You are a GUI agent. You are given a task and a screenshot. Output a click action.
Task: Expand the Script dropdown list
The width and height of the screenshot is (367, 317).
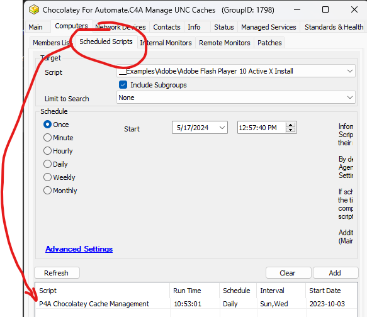[349, 71]
